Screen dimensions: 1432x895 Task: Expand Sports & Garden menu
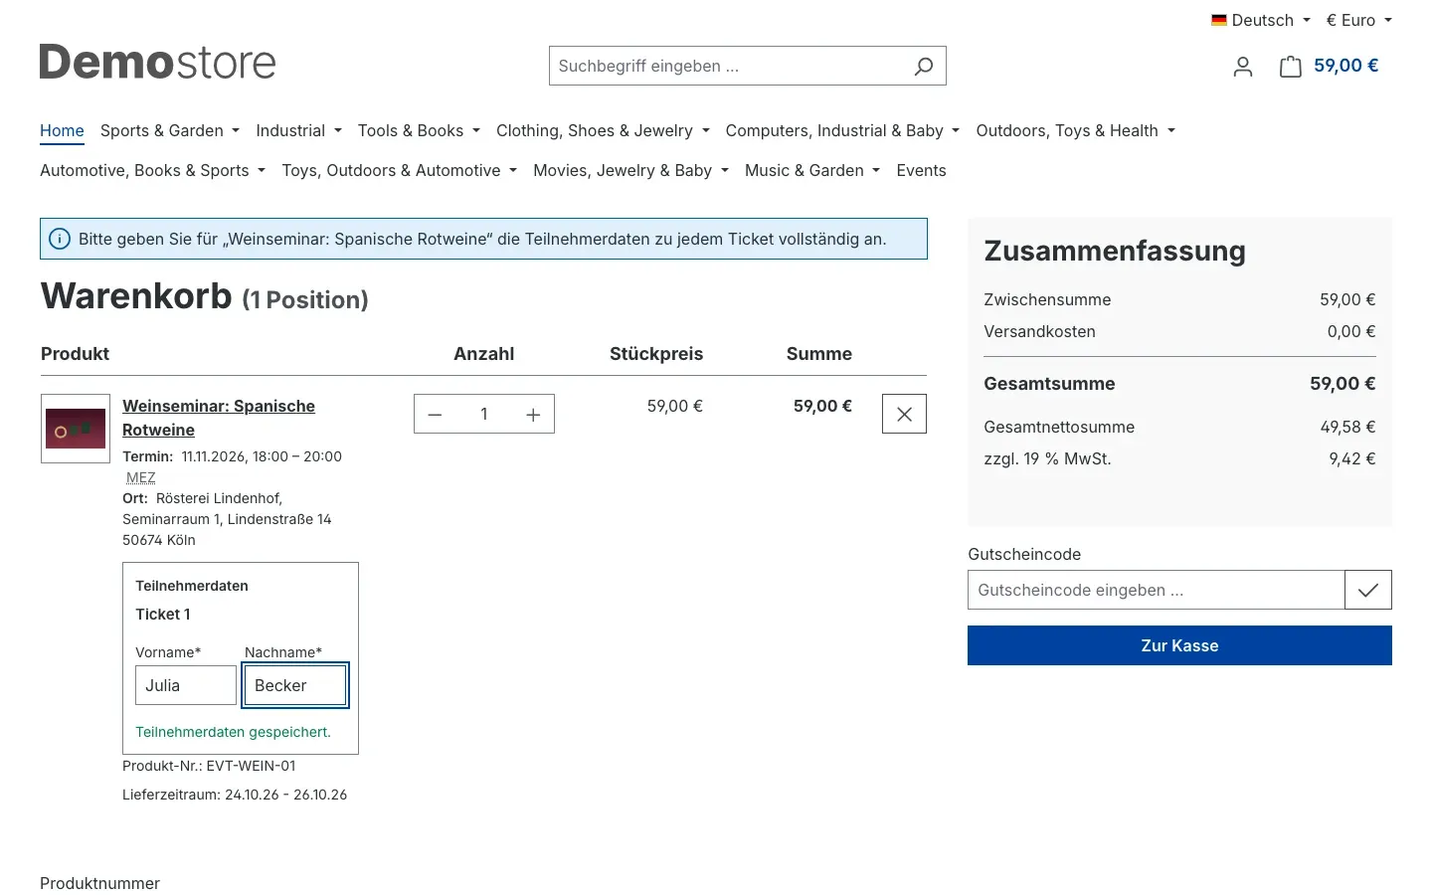click(x=170, y=130)
